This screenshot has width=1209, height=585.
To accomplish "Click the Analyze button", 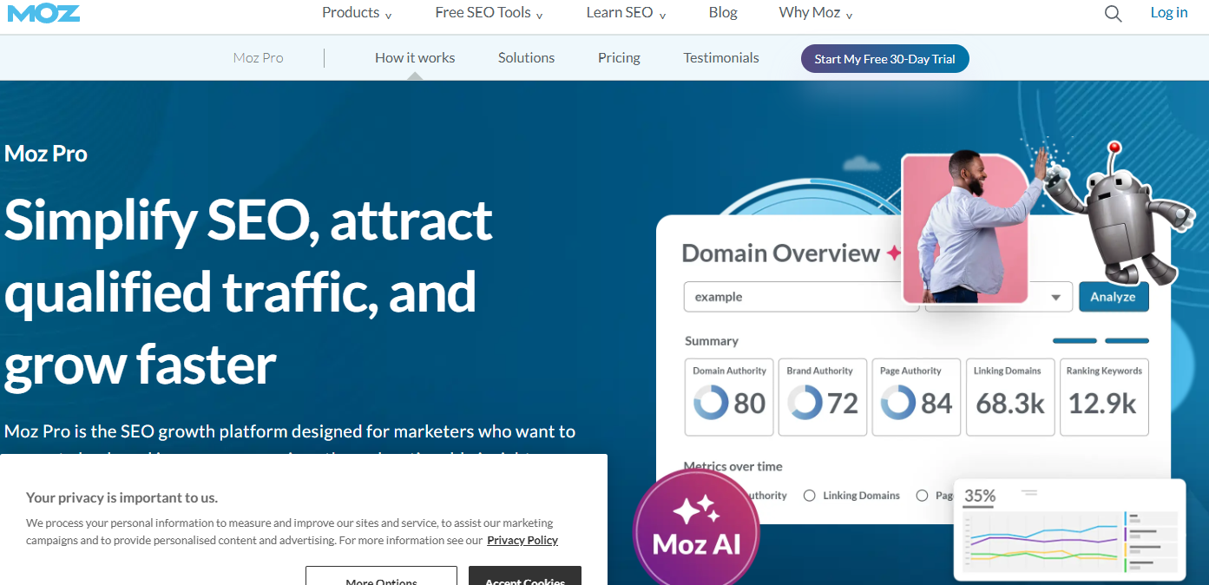I will [1114, 297].
